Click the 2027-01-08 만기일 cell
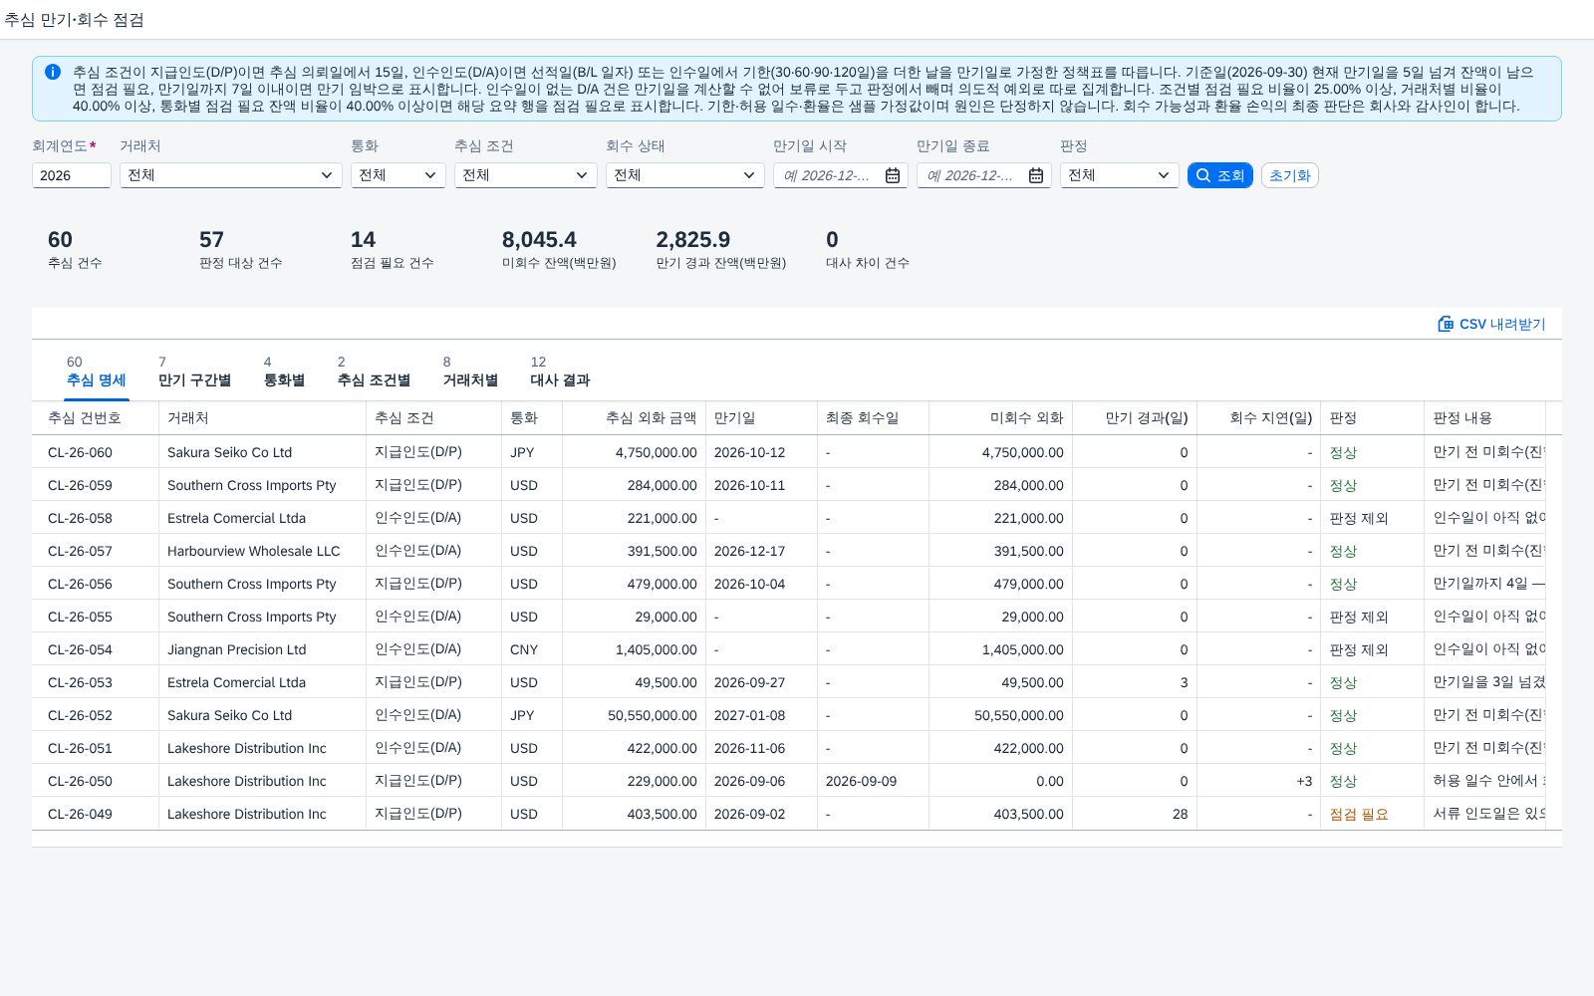1594x996 pixels. coord(749,715)
